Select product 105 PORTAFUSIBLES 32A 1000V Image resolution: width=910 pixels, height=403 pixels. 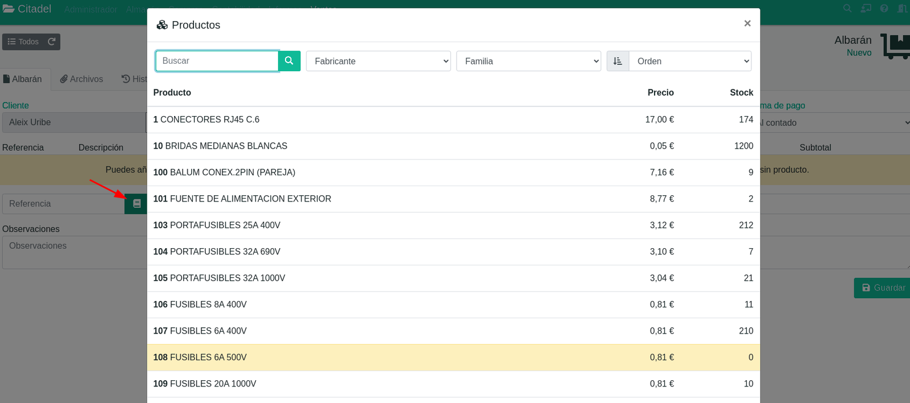(453, 278)
